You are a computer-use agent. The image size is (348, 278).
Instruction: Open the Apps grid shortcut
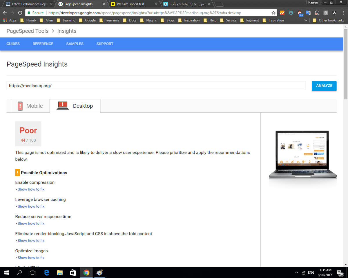(10, 20)
